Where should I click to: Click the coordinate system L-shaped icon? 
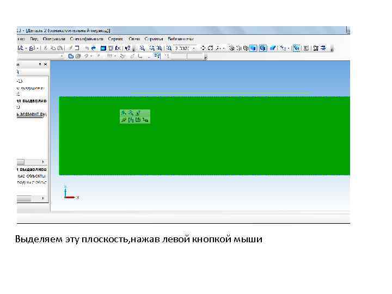point(140,56)
